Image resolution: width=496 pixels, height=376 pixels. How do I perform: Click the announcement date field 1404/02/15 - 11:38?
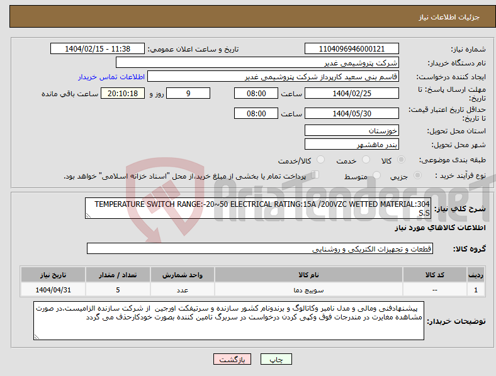click(98, 48)
